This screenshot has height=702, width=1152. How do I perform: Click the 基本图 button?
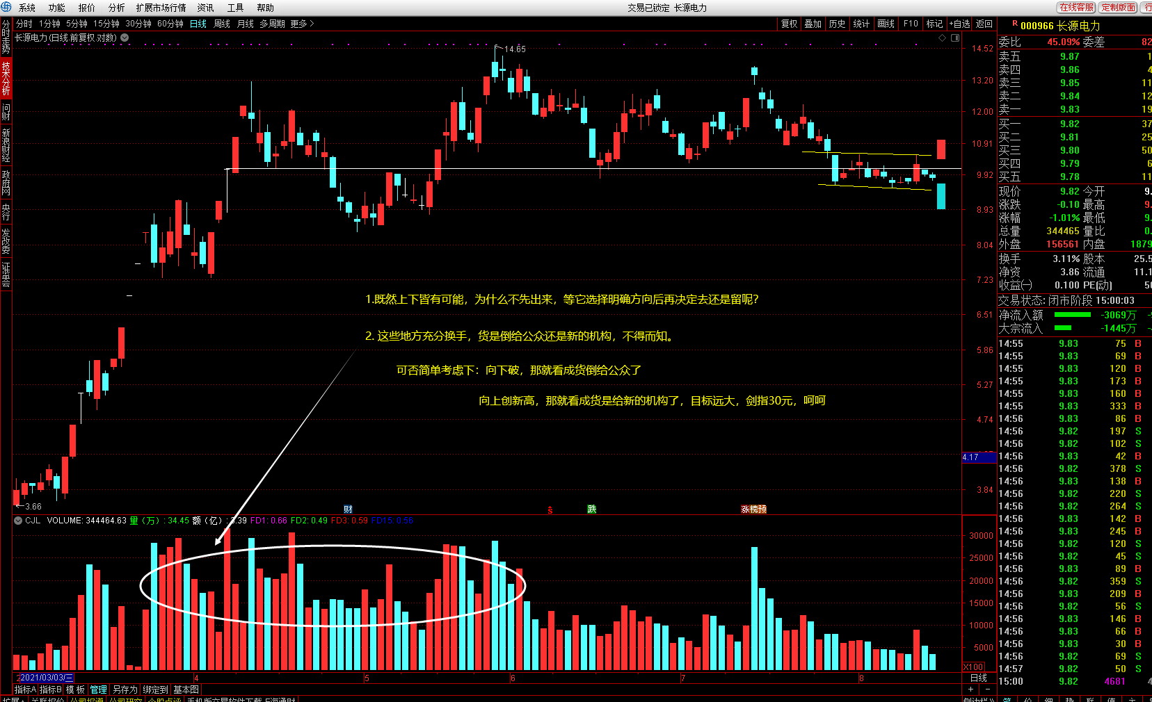coord(186,689)
